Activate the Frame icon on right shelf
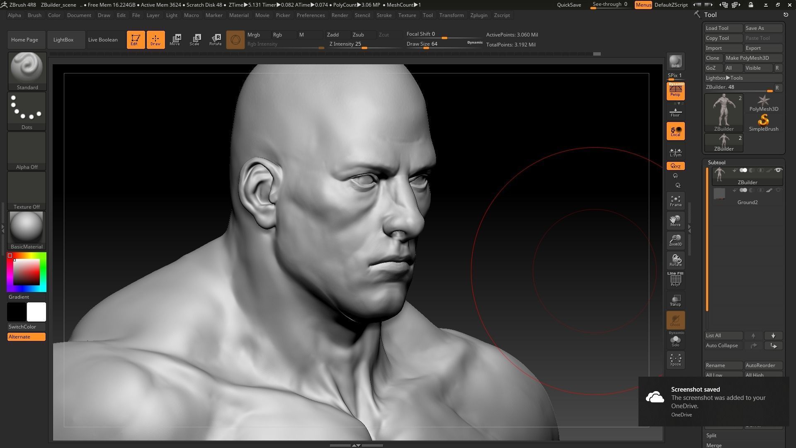Screen dimensions: 796x448 coord(675,201)
